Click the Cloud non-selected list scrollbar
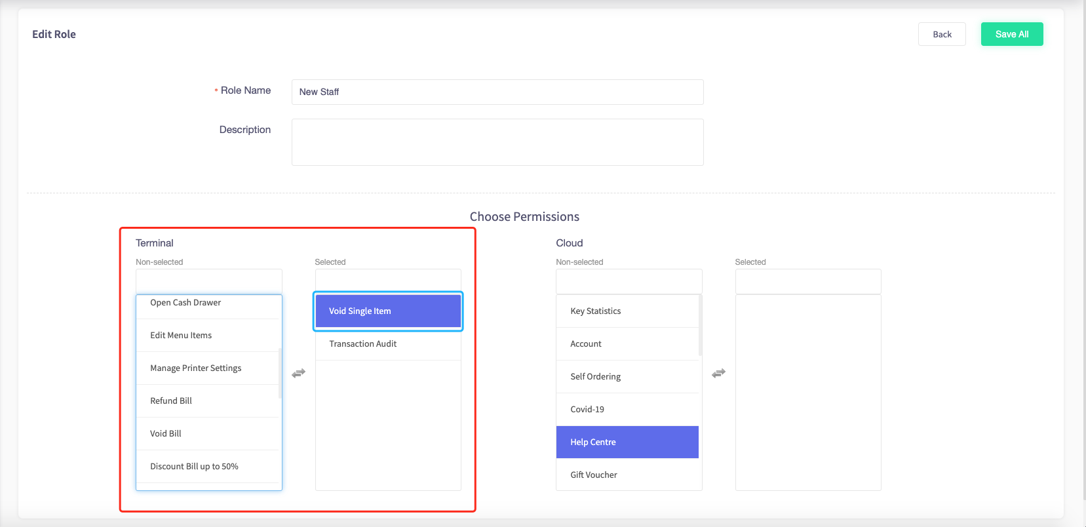Image resolution: width=1086 pixels, height=527 pixels. (701, 325)
